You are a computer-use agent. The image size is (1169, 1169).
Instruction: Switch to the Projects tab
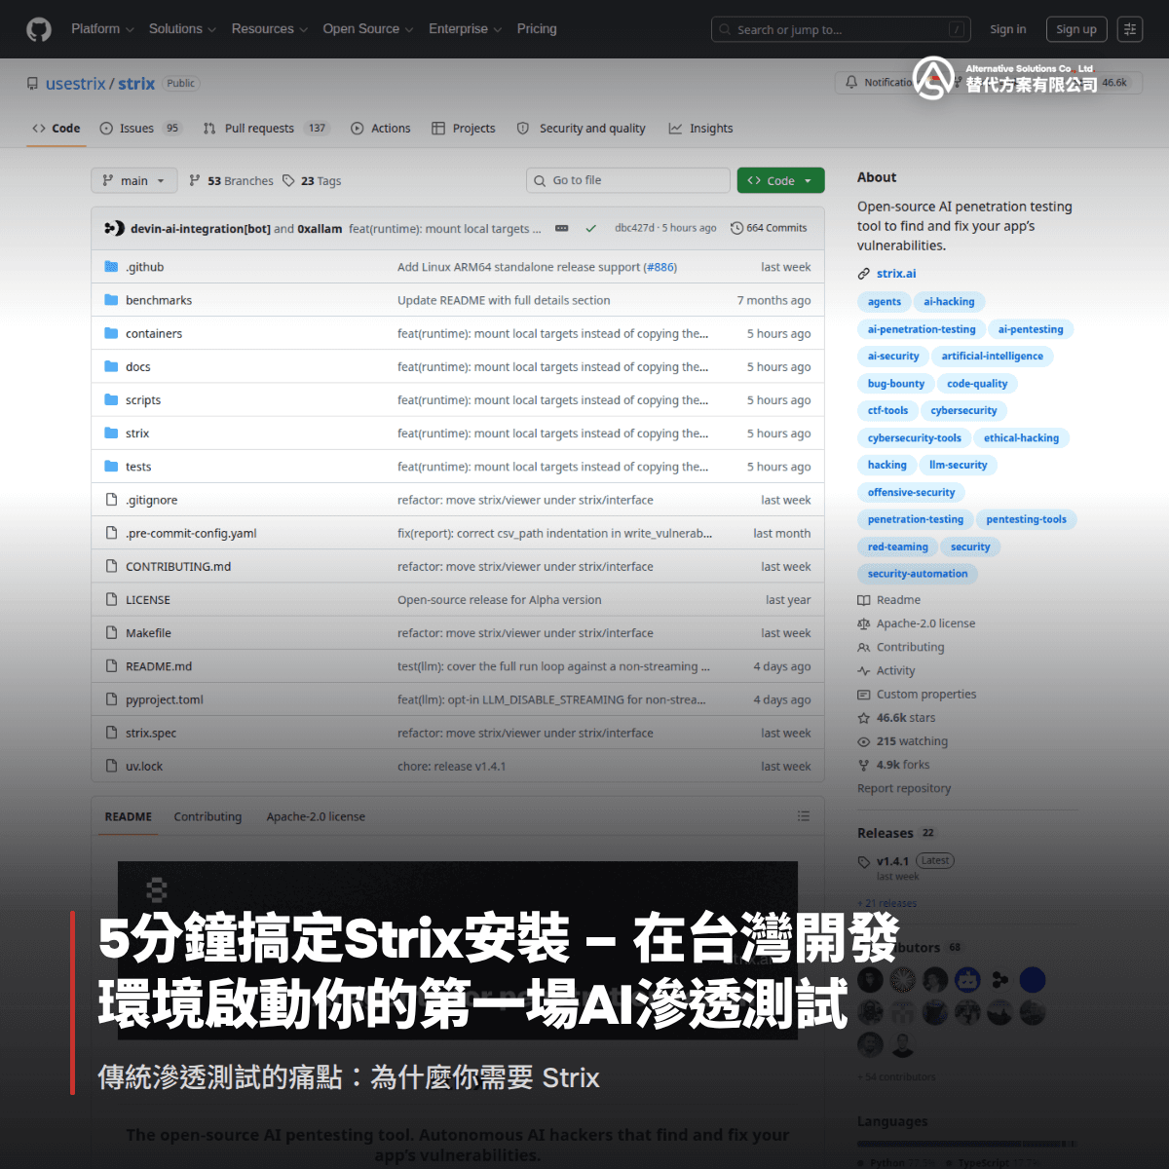click(464, 129)
